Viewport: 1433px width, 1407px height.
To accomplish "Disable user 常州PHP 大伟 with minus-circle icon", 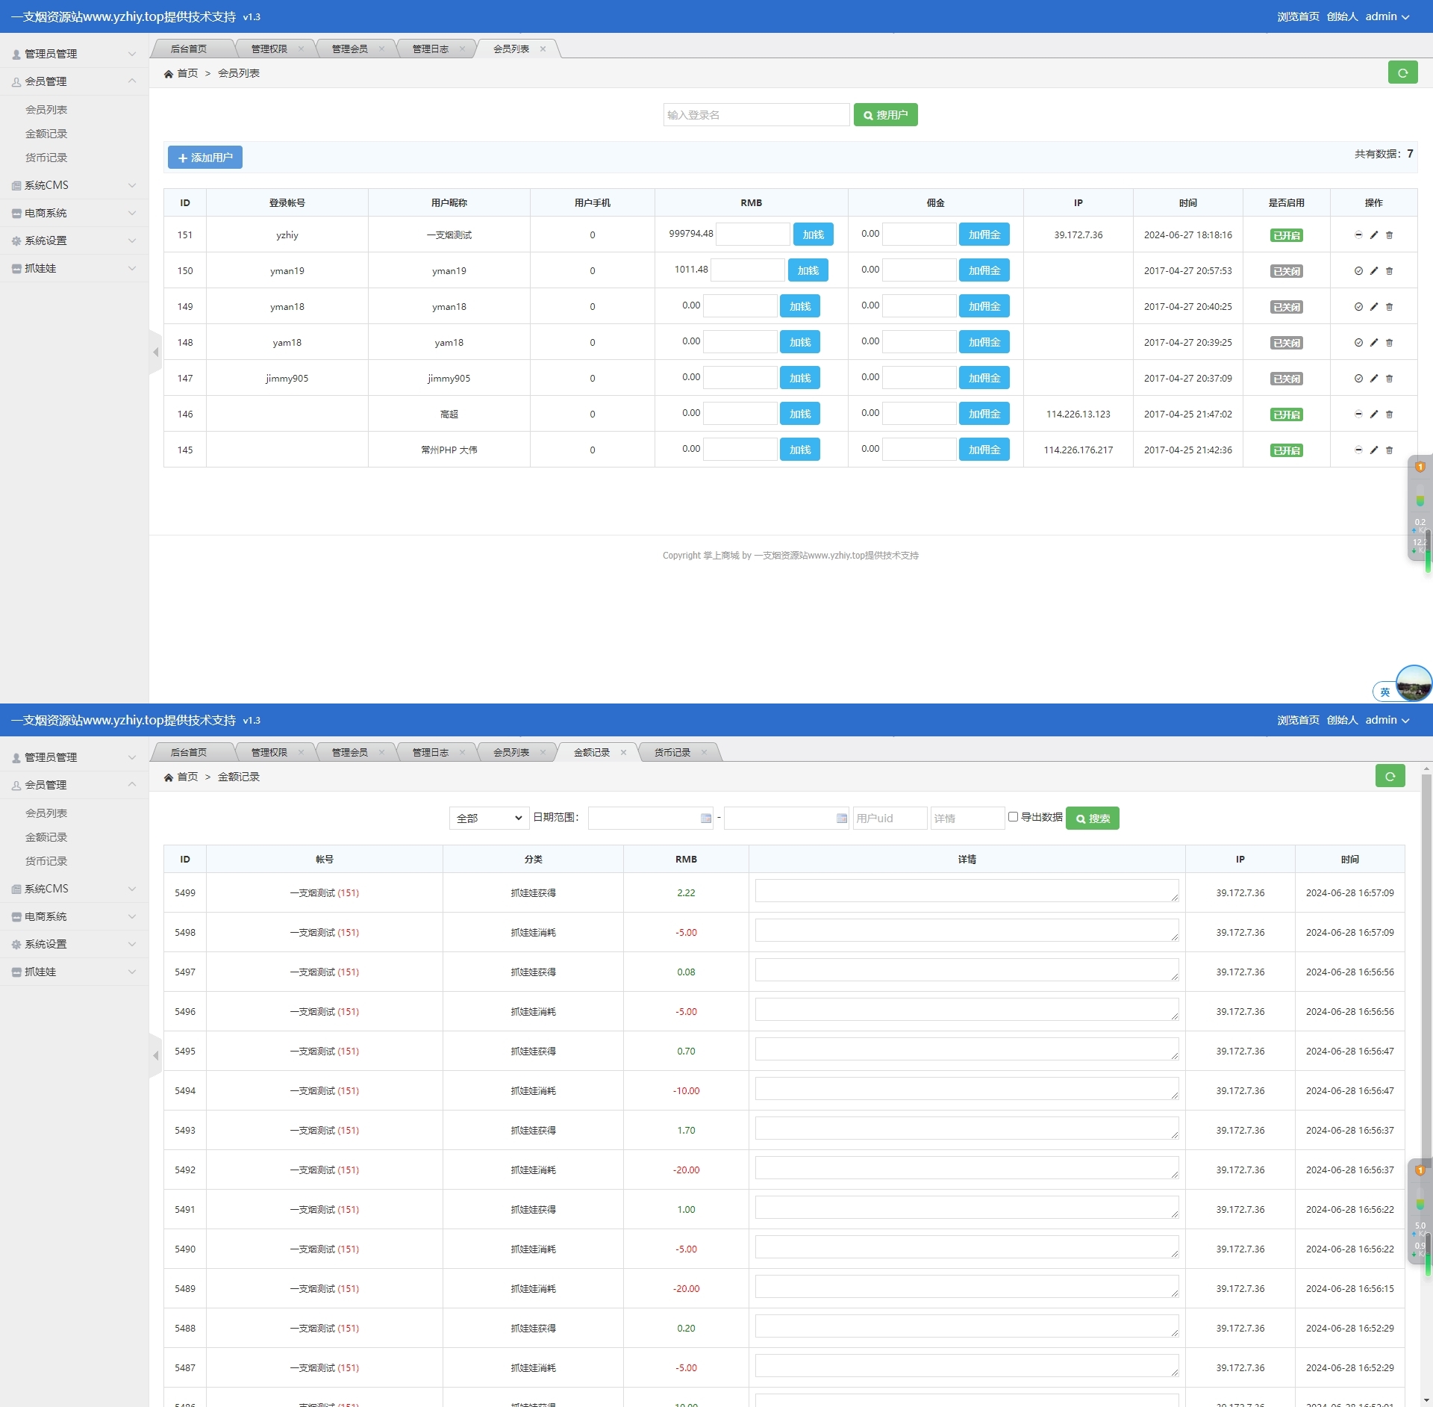I will point(1358,450).
